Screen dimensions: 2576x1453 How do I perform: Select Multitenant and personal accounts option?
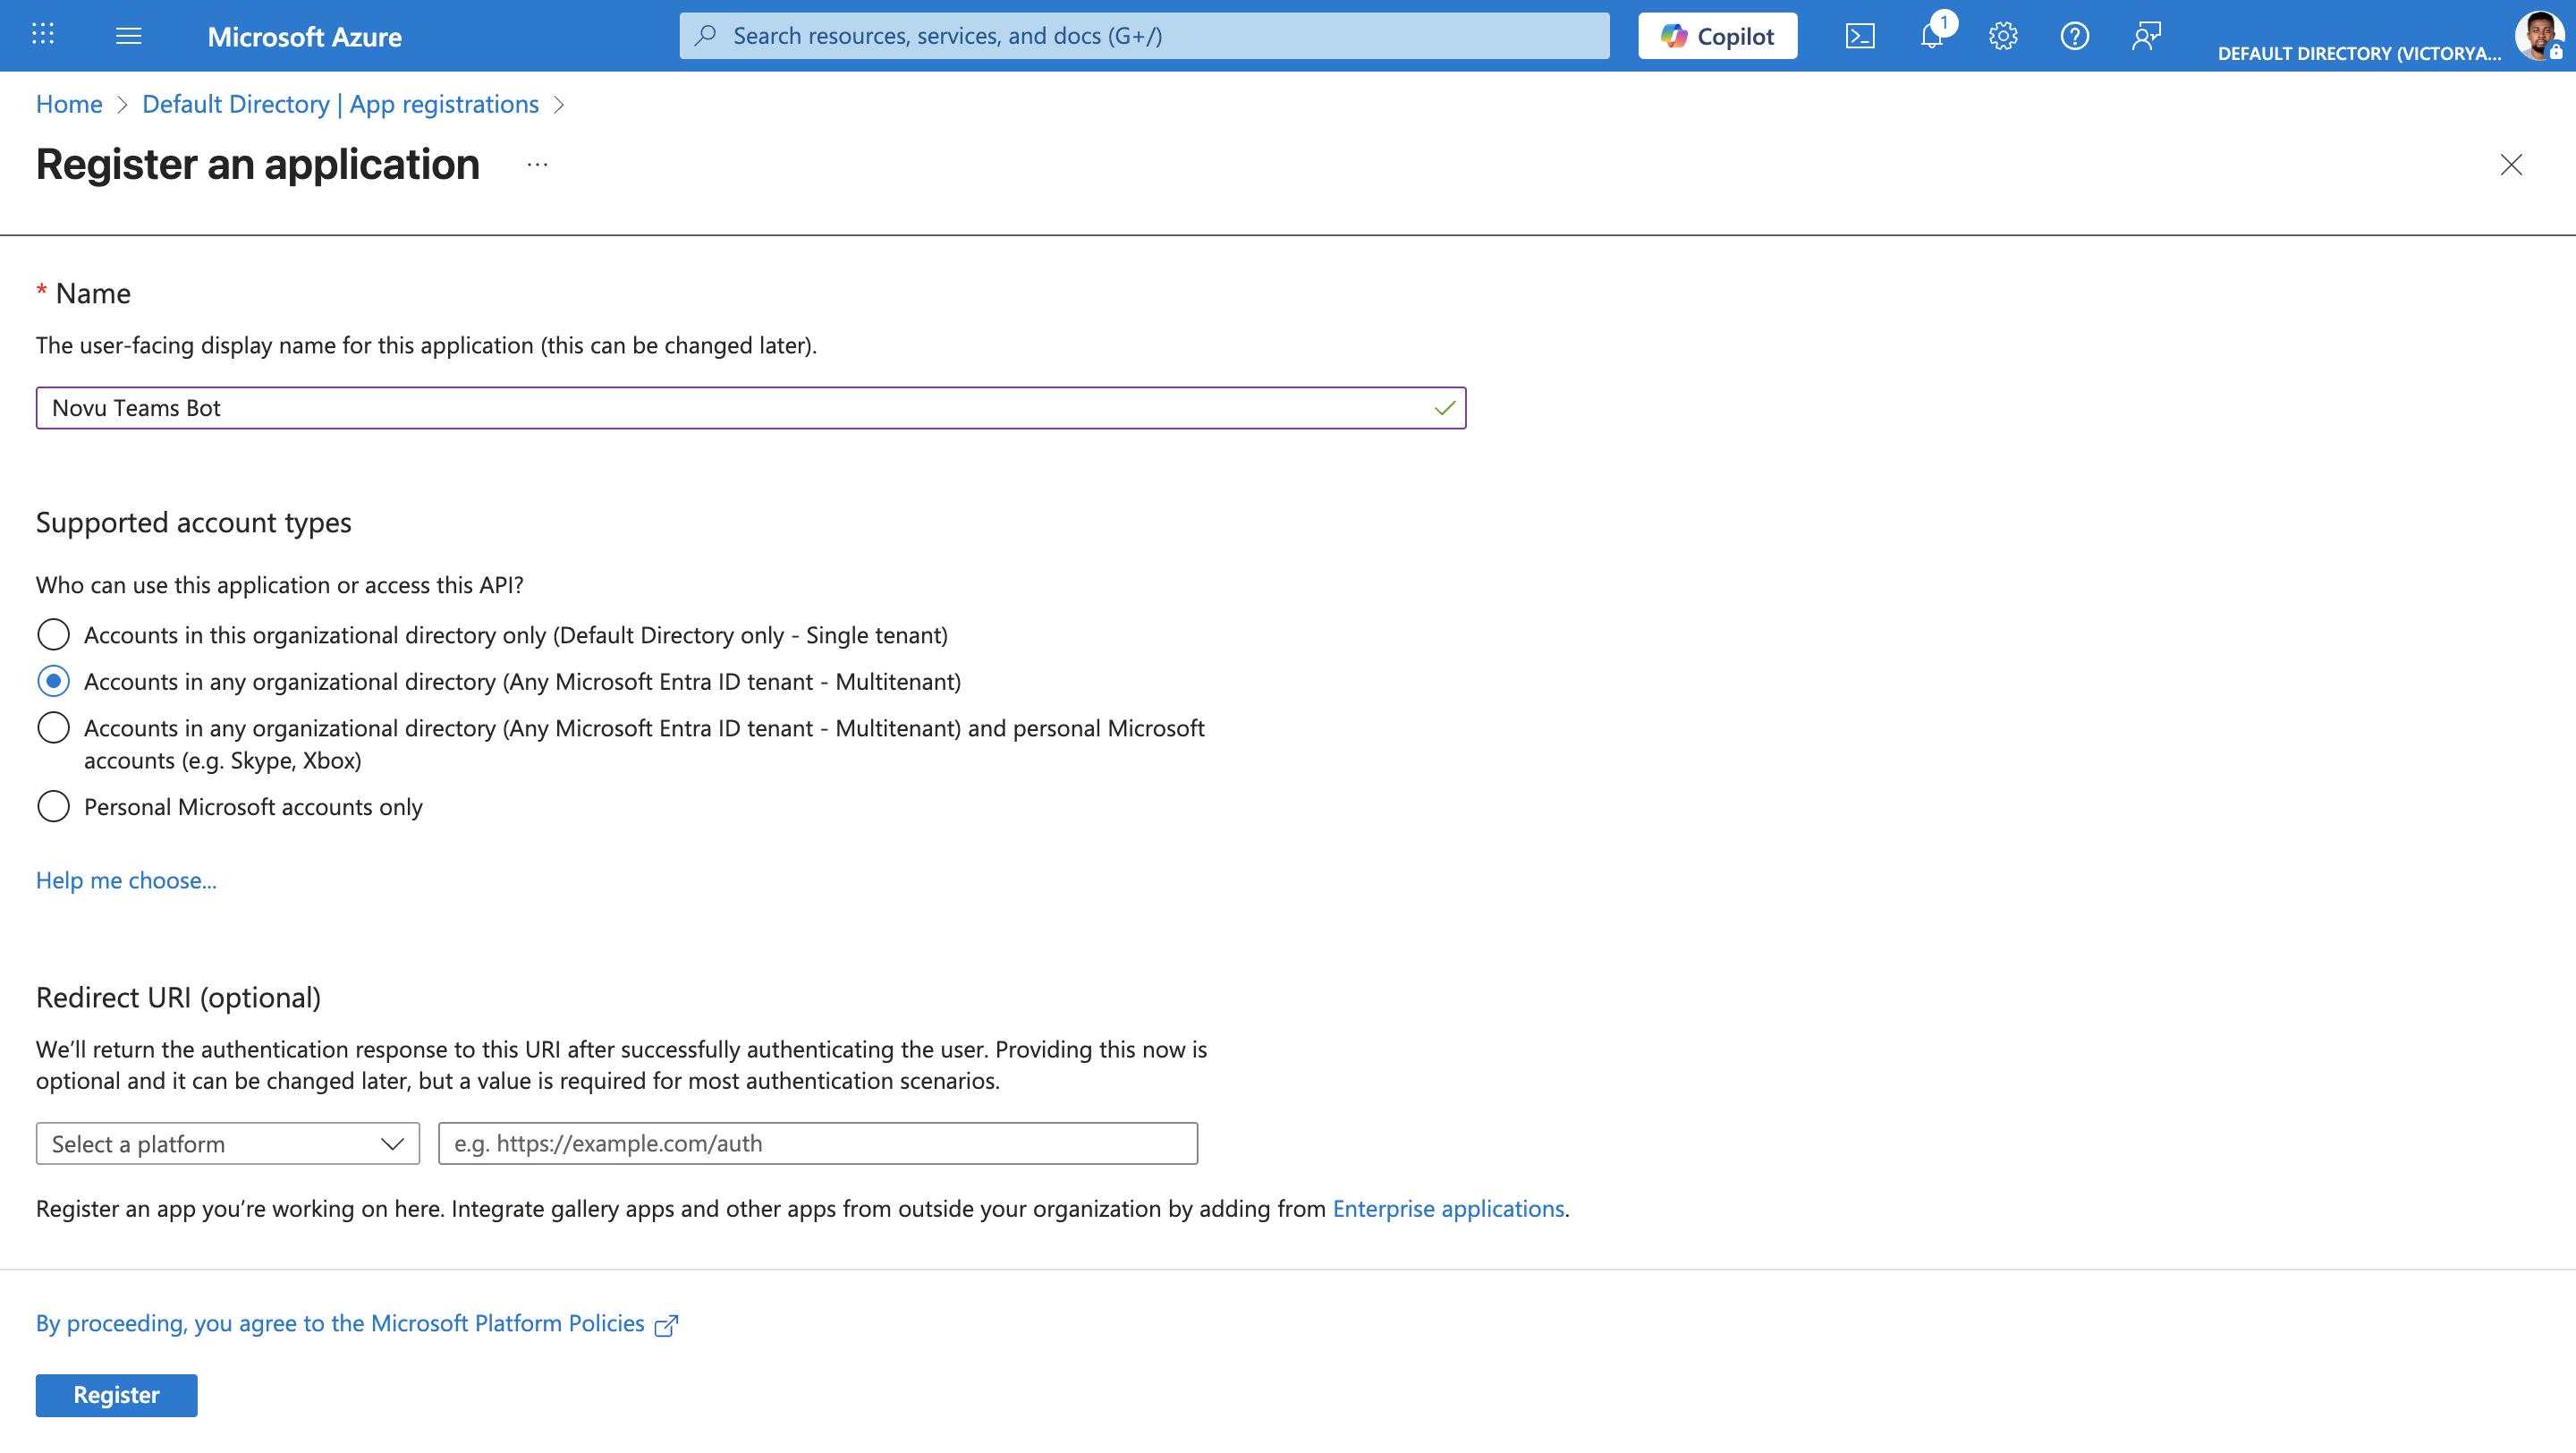pyautogui.click(x=53, y=728)
